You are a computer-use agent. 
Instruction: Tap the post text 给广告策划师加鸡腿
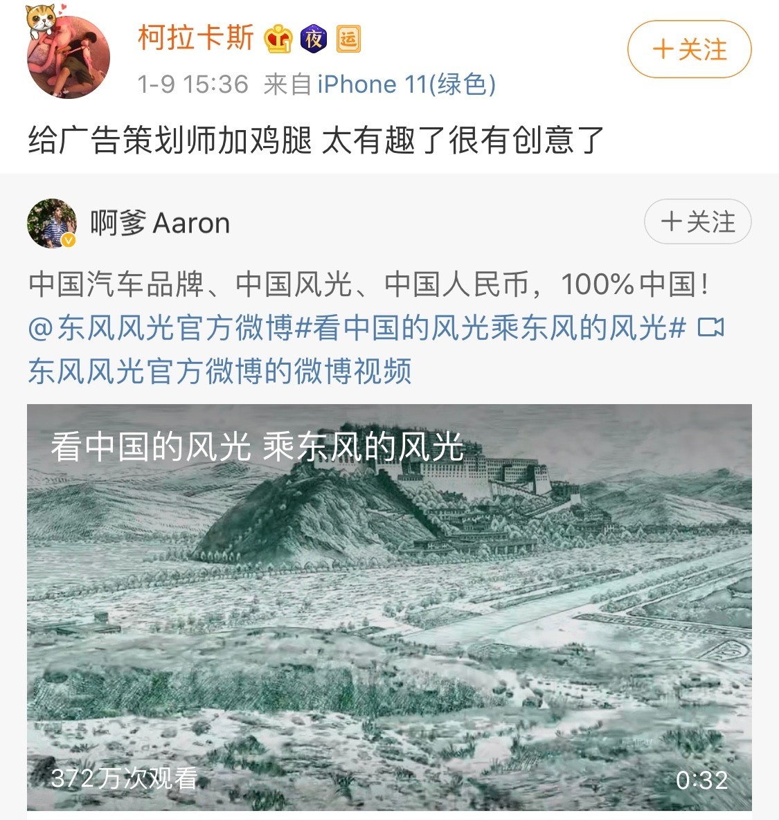pos(170,140)
